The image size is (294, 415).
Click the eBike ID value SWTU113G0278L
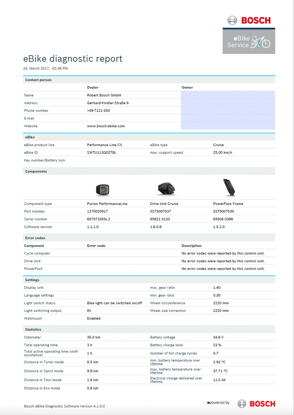coord(102,153)
